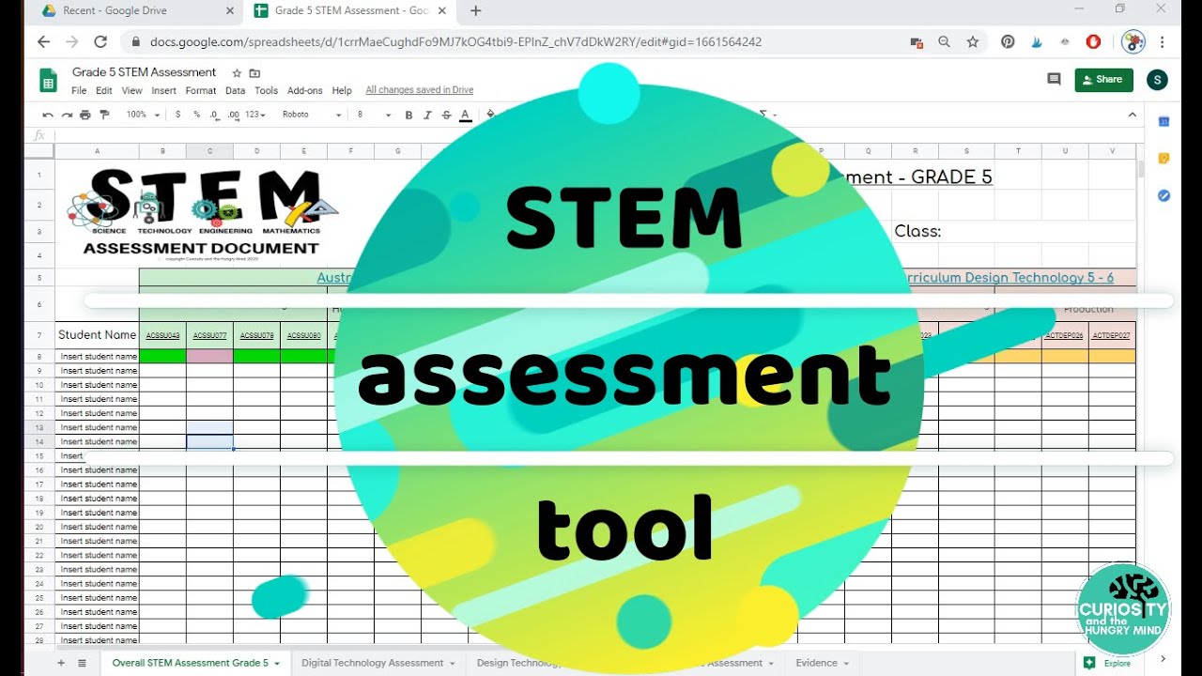Open the Google account avatar S

[1157, 80]
